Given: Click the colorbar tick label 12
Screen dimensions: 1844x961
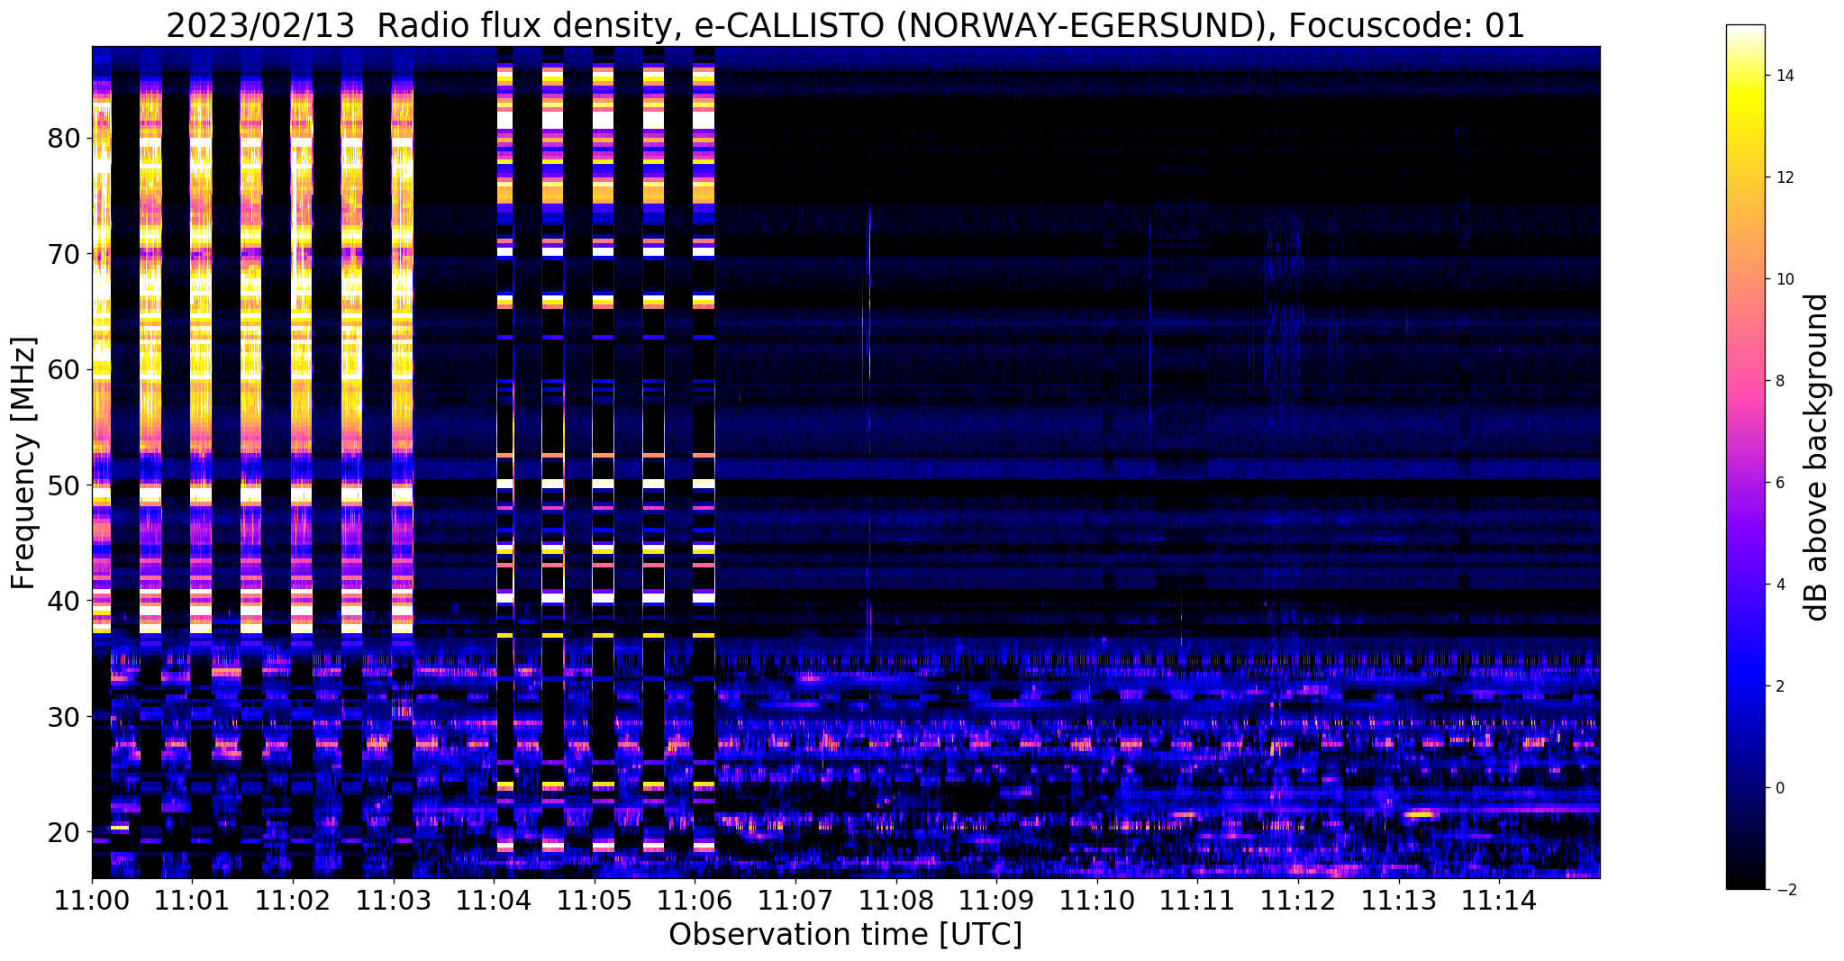Looking at the screenshot, I should pos(1784,177).
